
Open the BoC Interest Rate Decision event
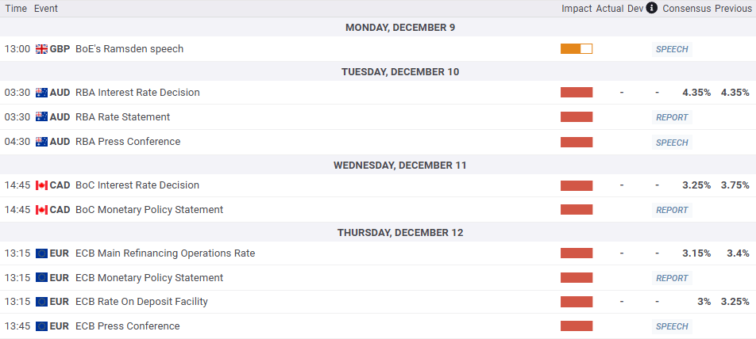[x=137, y=185]
